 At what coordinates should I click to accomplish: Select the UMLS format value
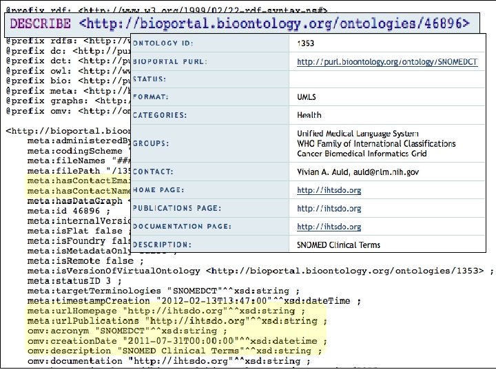[x=307, y=98]
